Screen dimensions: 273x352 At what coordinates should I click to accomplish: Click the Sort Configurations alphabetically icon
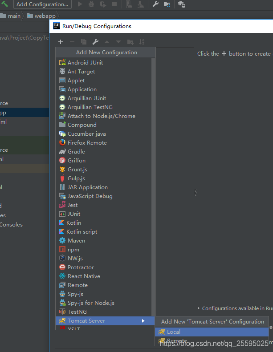142,42
